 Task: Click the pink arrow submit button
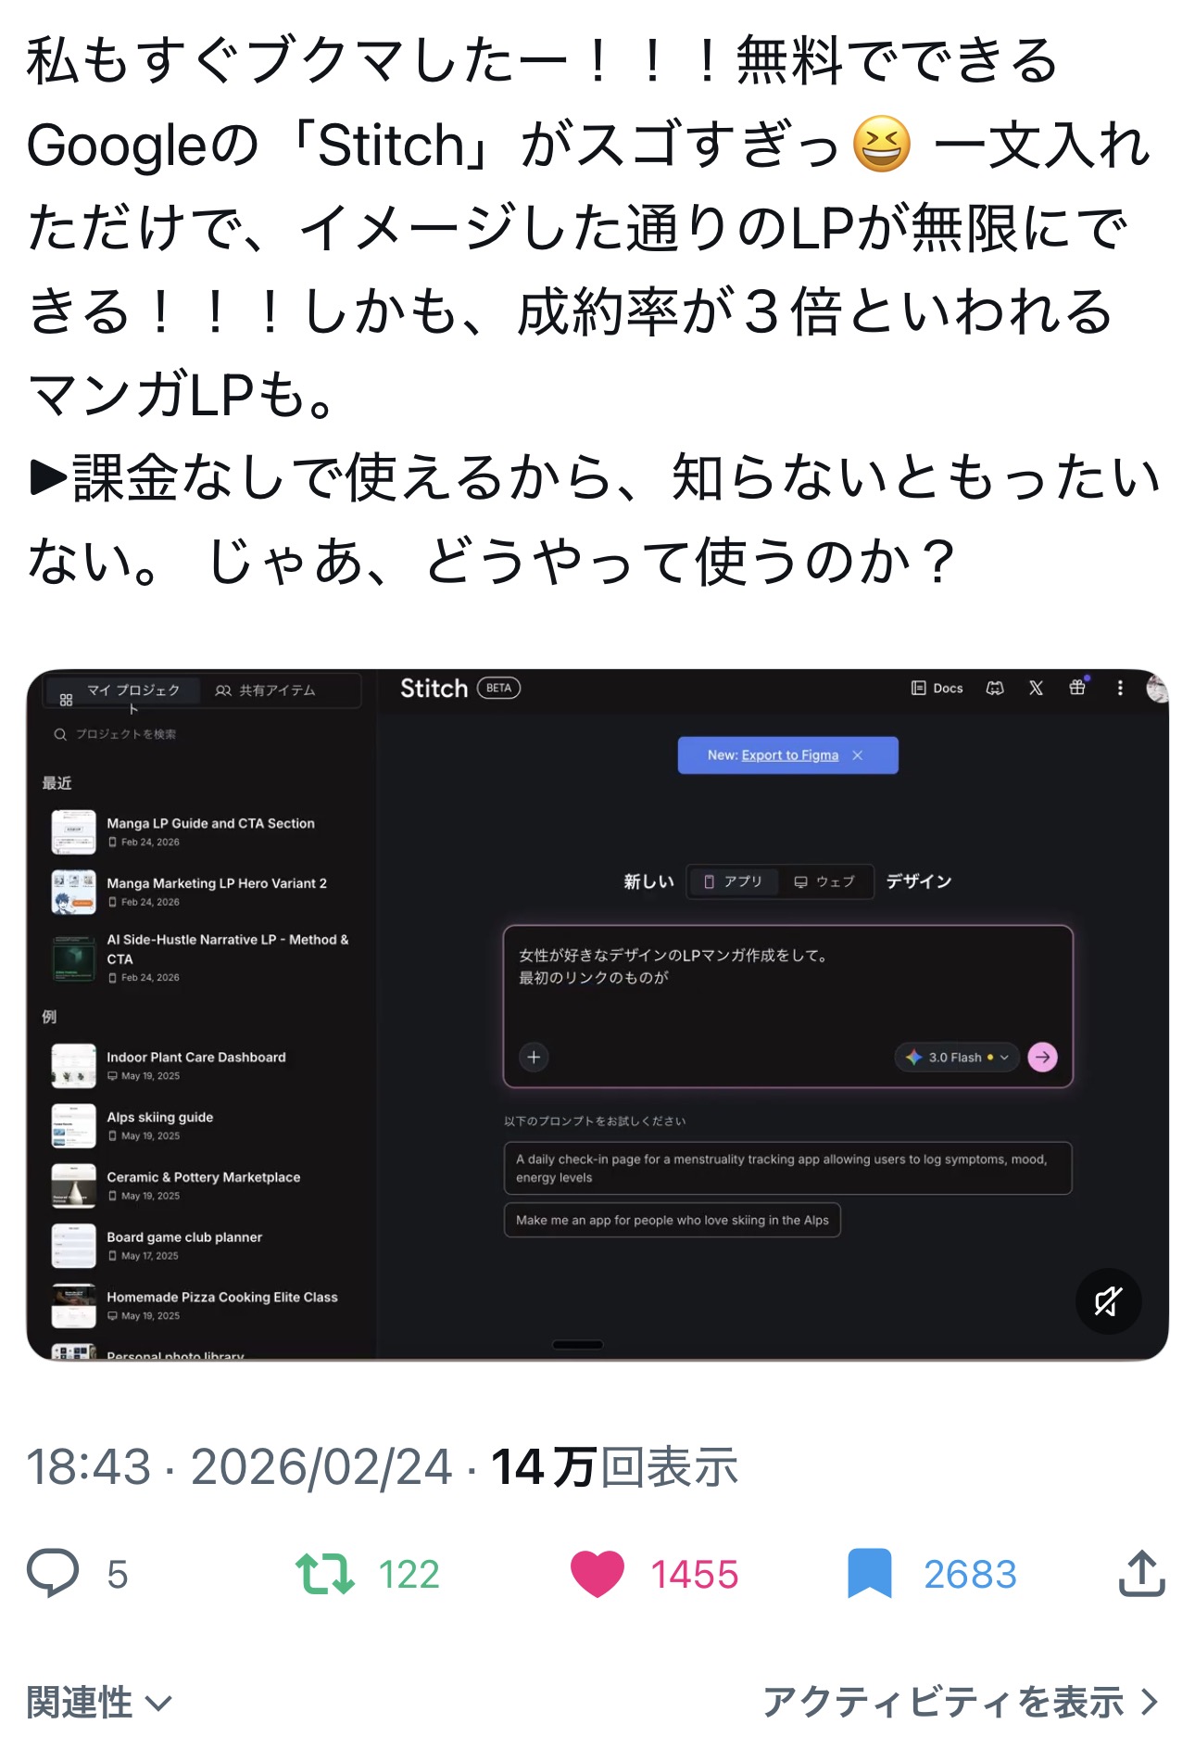(x=1043, y=1058)
